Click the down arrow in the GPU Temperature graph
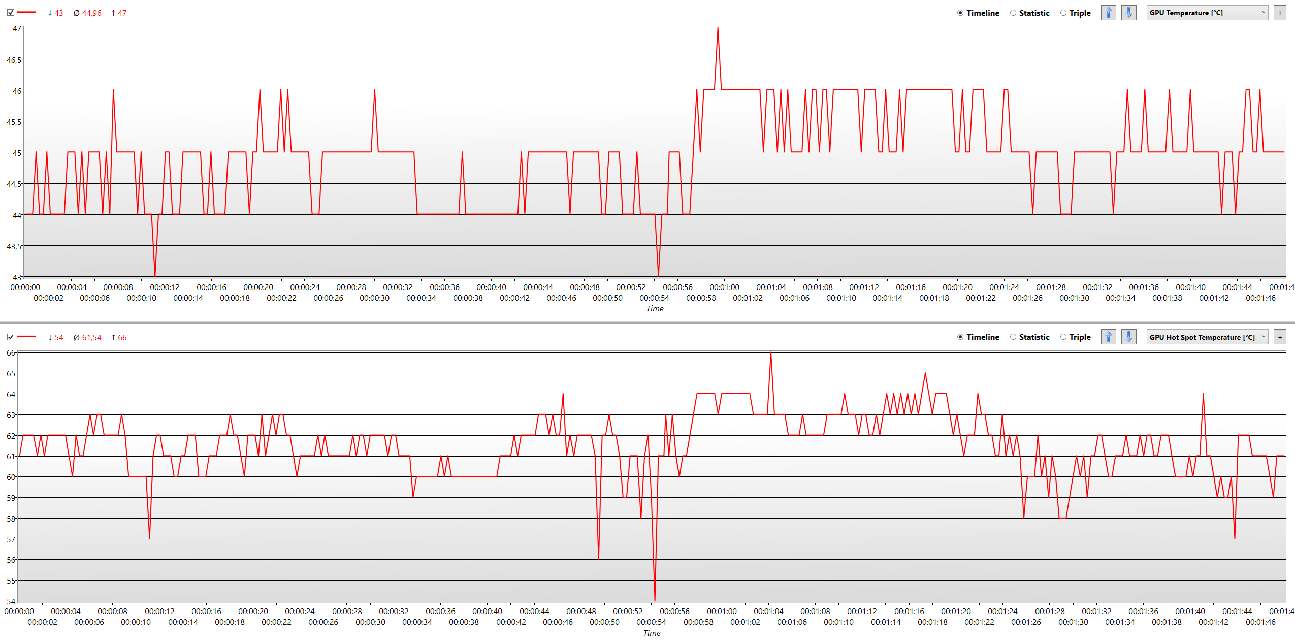 (x=1128, y=13)
